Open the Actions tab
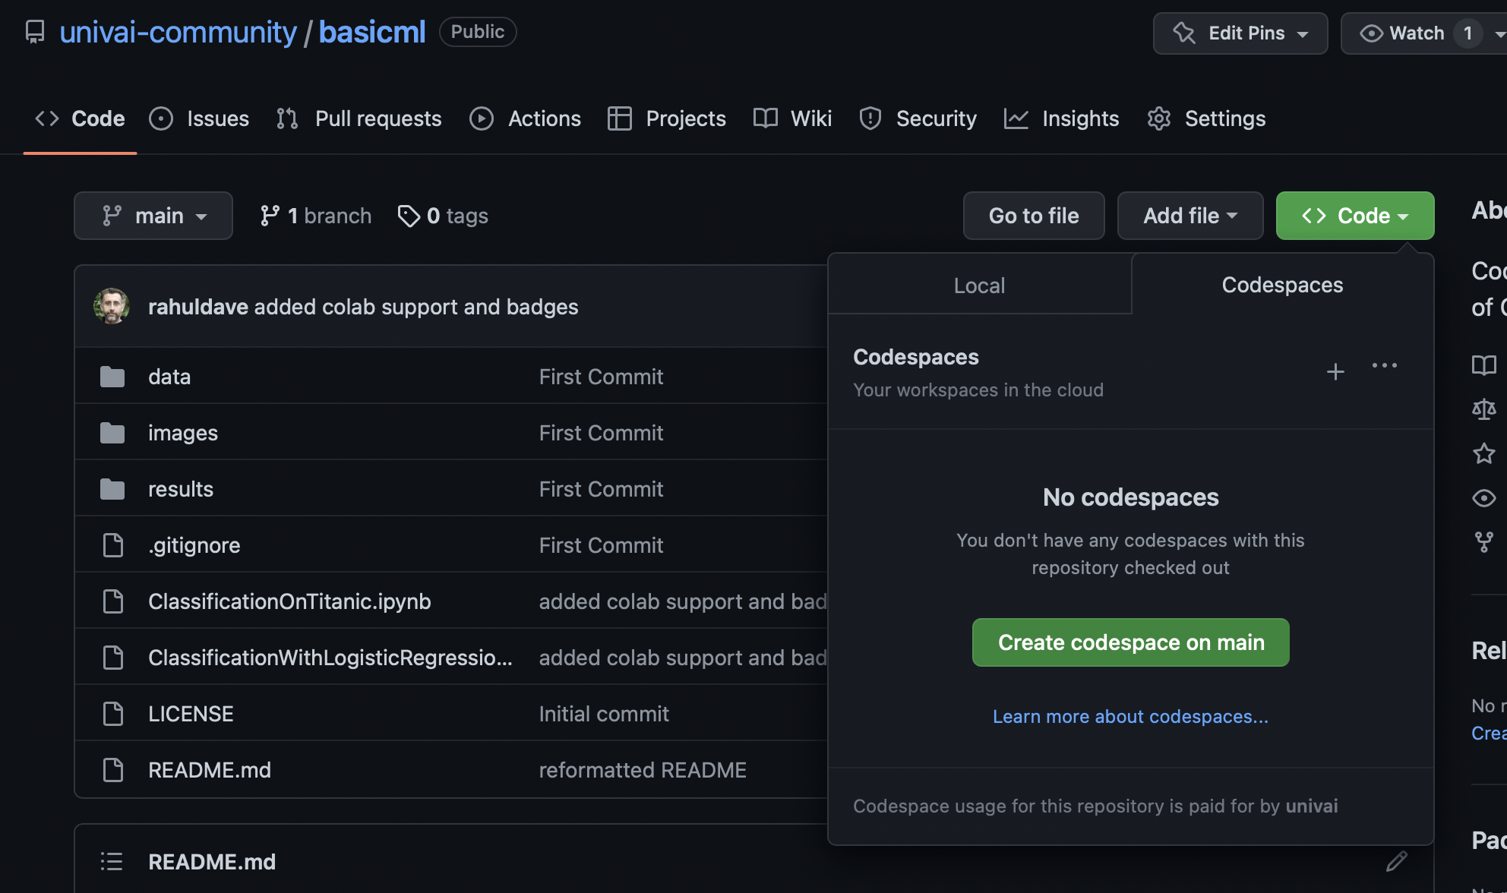 coord(526,118)
